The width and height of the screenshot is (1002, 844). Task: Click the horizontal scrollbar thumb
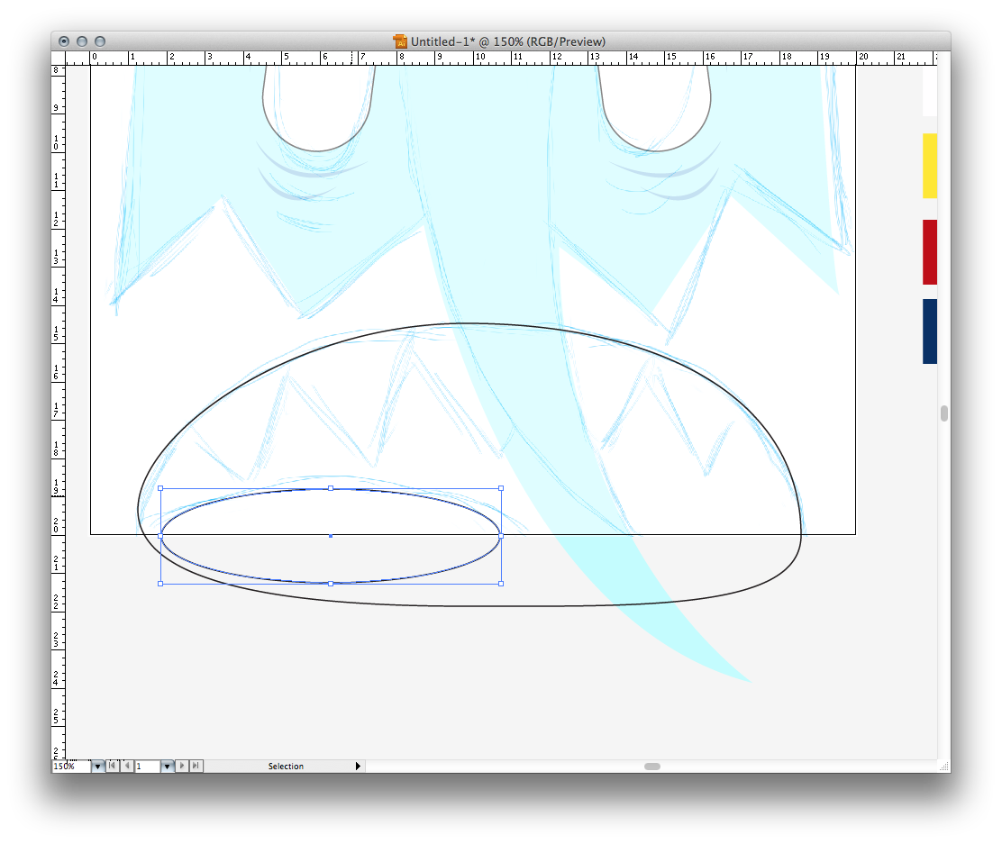coord(651,767)
